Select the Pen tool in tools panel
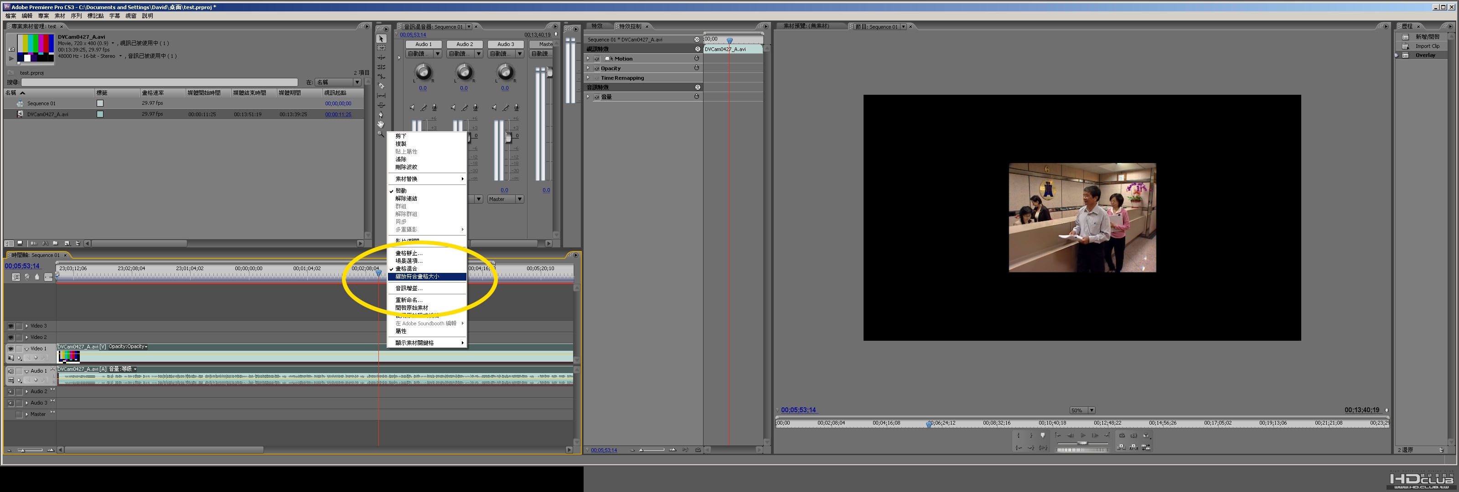 tap(381, 115)
